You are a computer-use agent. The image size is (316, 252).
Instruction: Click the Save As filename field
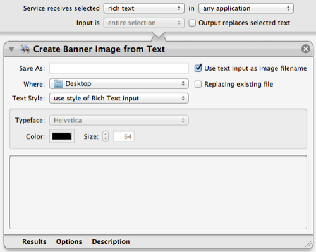(119, 68)
